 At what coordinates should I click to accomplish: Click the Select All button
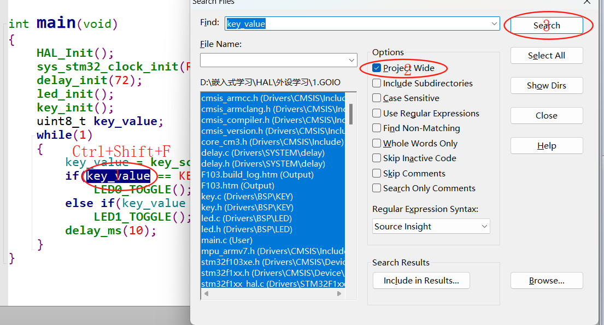pyautogui.click(x=546, y=56)
